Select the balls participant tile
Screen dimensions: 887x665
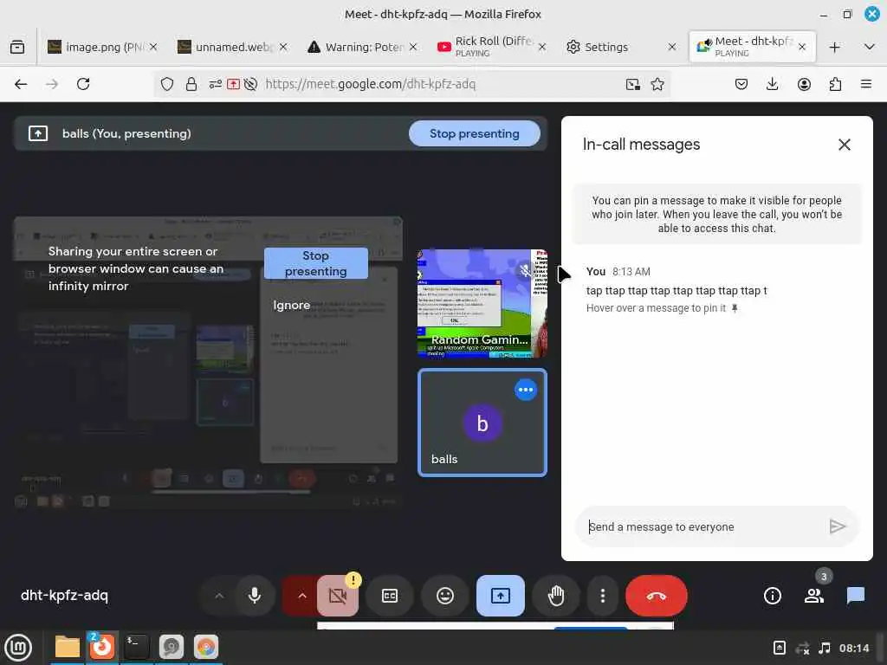coord(482,423)
